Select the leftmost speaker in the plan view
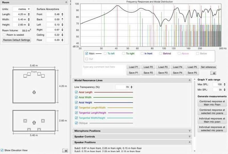The height and width of the screenshot is (154, 228). (x=25, y=76)
